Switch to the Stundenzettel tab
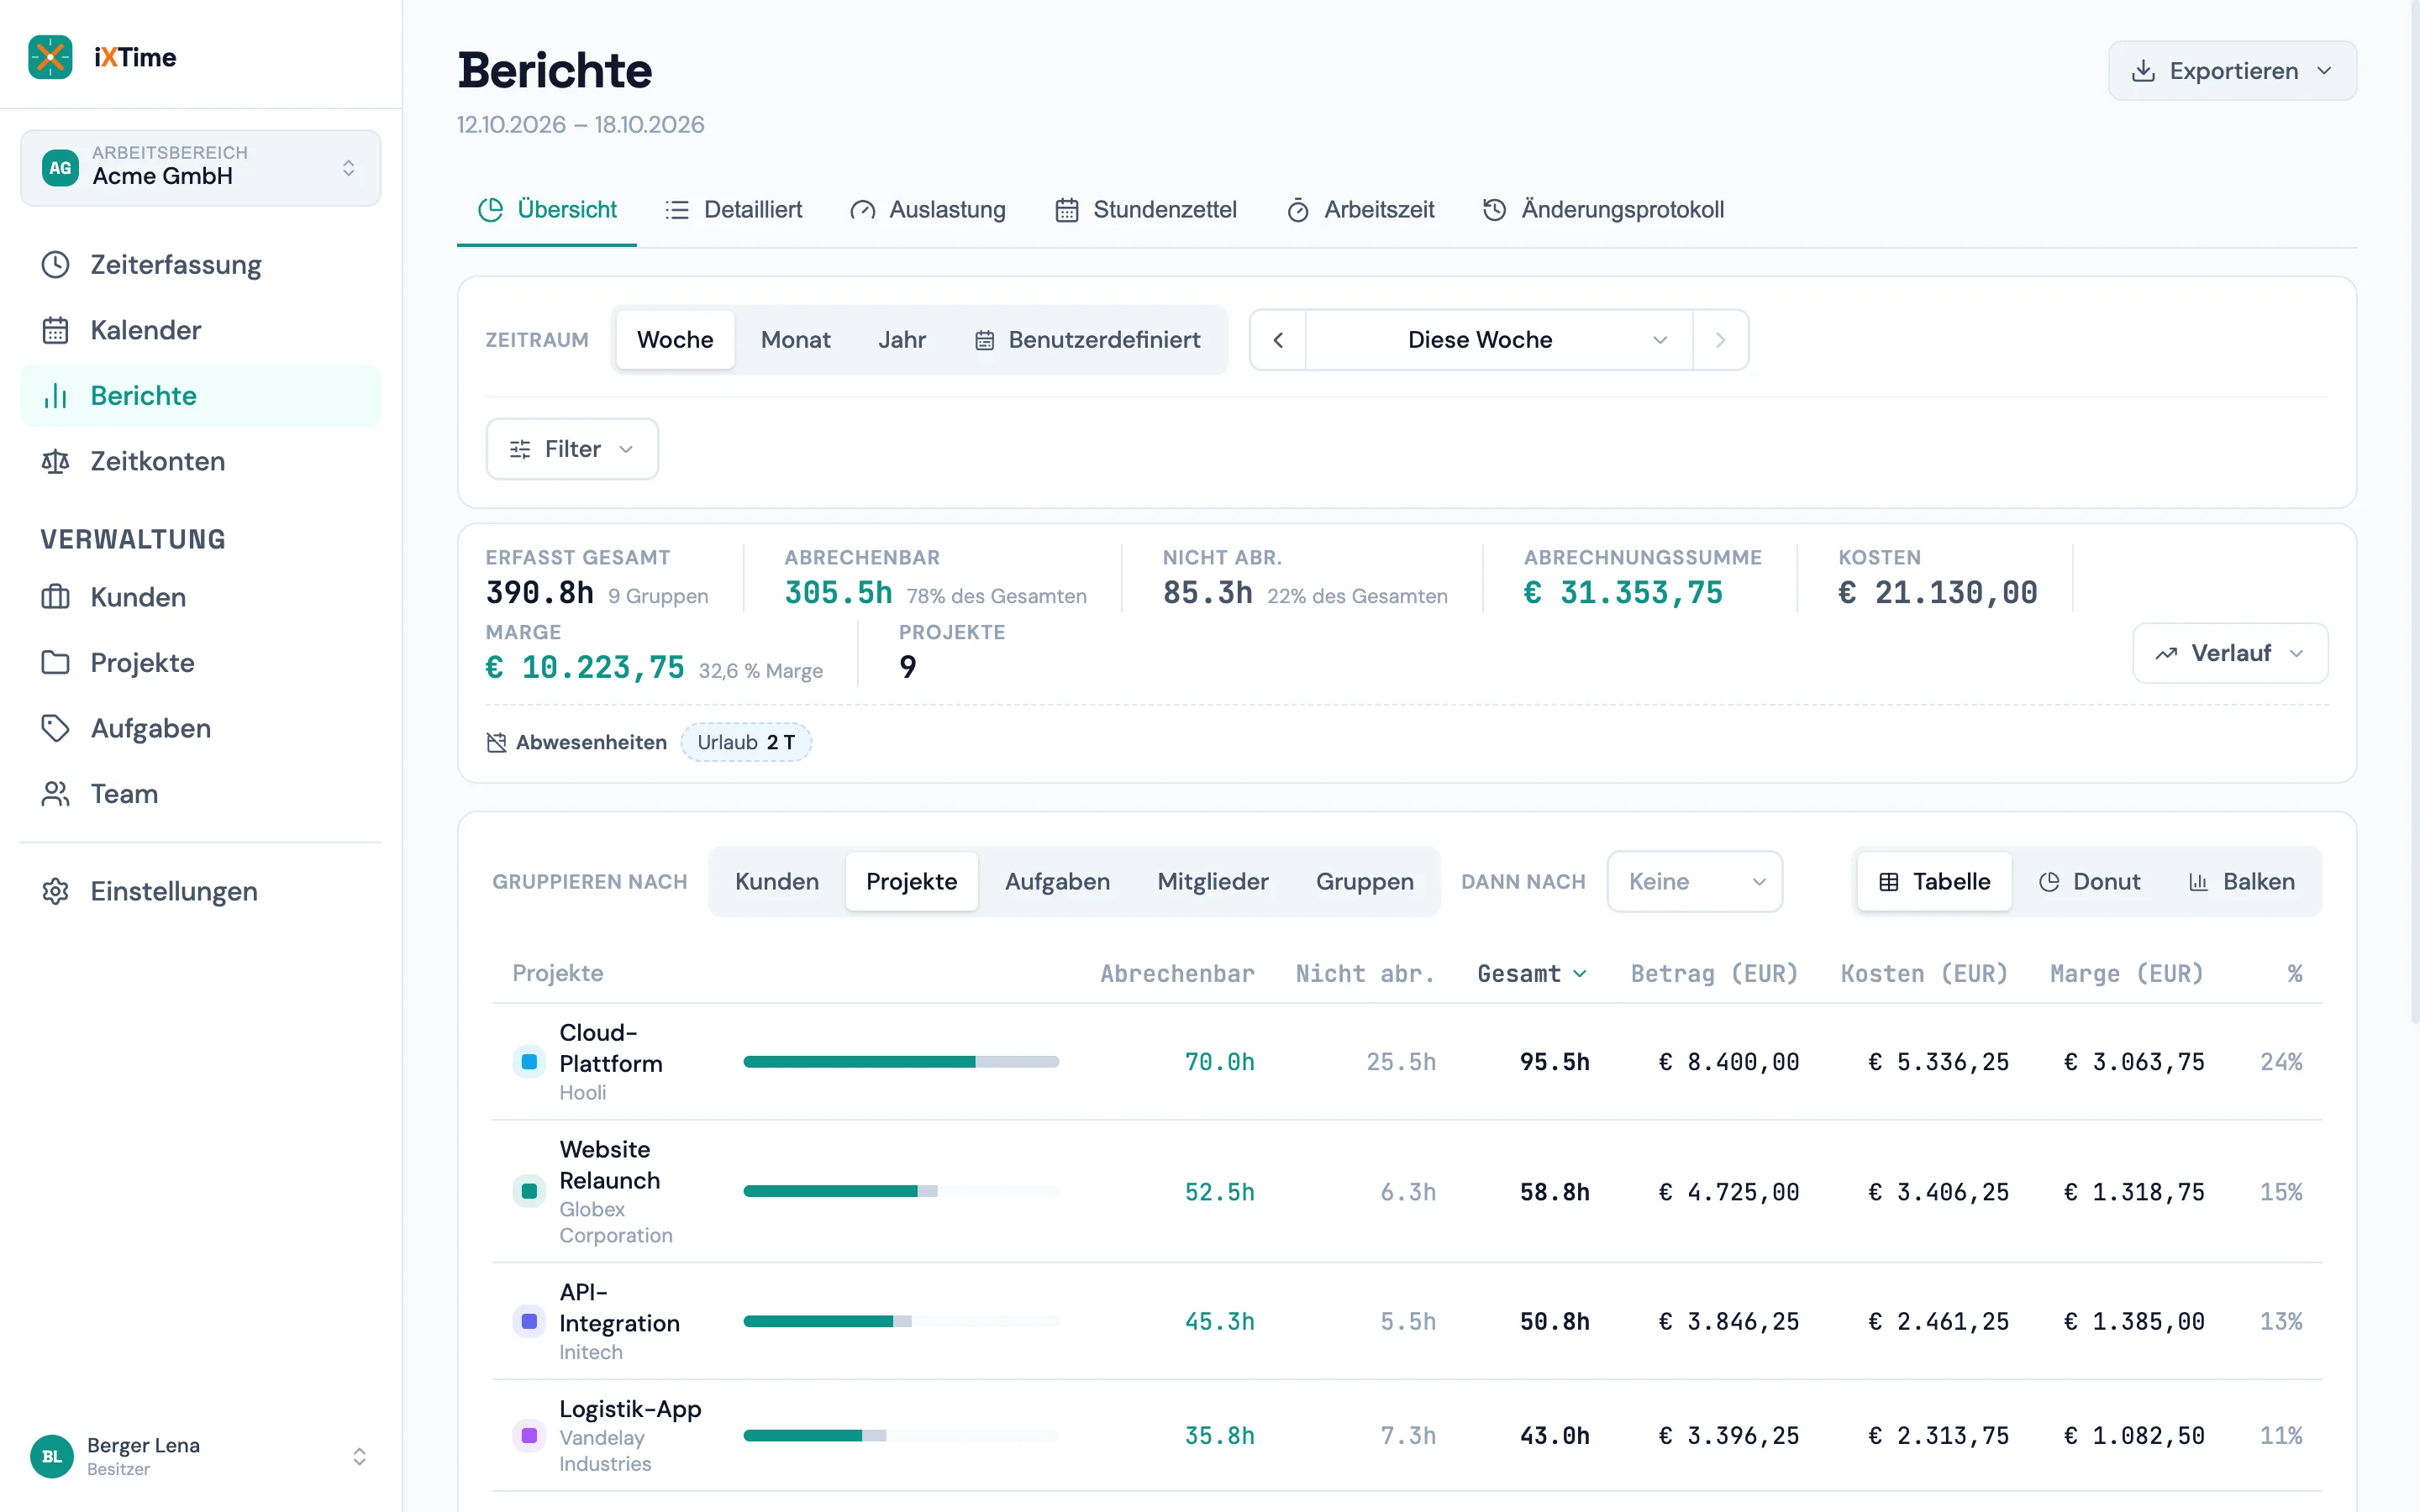Viewport: 2420px width, 1512px height. click(1146, 210)
